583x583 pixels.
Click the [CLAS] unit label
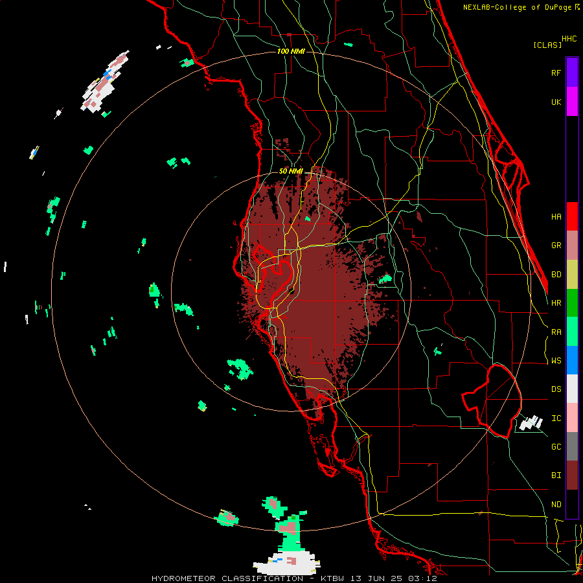click(547, 45)
